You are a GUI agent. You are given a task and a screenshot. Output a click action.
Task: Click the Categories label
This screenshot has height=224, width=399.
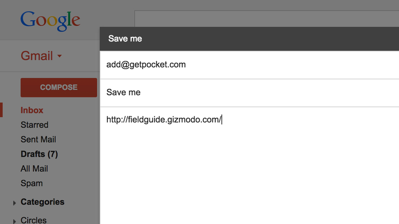42,202
